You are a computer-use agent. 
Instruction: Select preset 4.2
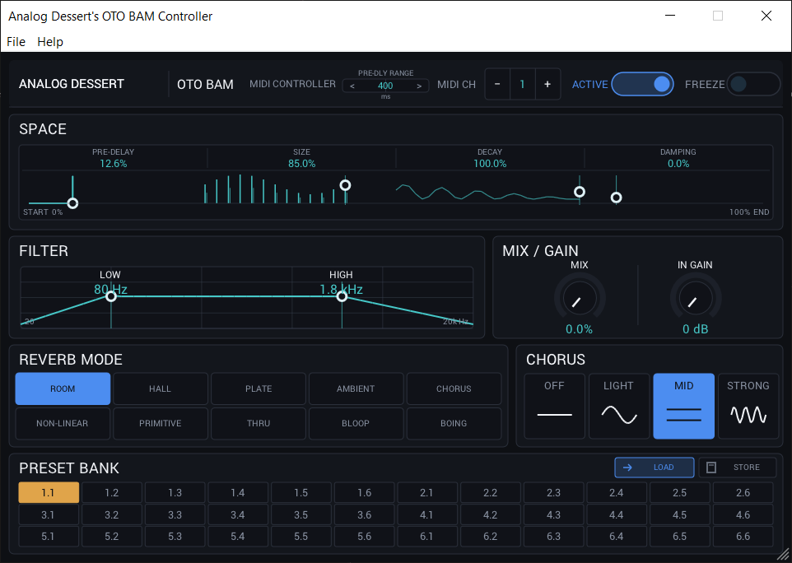click(x=491, y=515)
